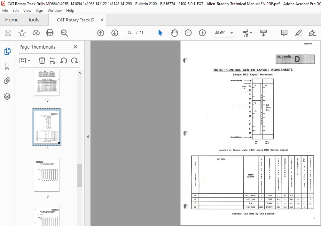The height and width of the screenshot is (226, 321).
Task: Click the CSXXXXXXXX table cell
Action: [x=251, y=196]
